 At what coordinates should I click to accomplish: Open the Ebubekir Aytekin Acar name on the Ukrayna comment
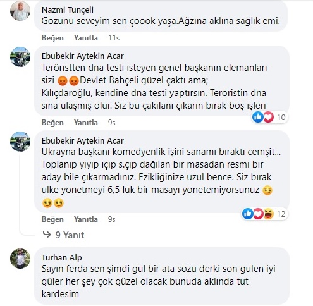(x=82, y=140)
